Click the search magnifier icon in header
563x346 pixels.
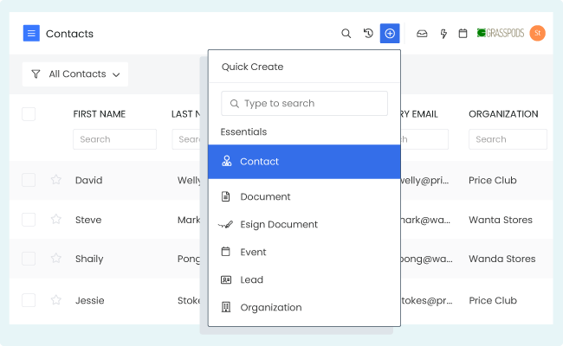coord(346,34)
